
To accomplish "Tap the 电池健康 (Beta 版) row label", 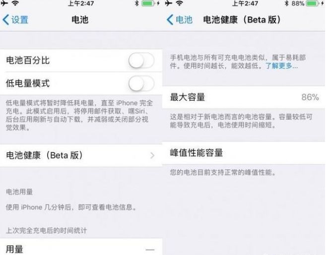I will (45, 155).
